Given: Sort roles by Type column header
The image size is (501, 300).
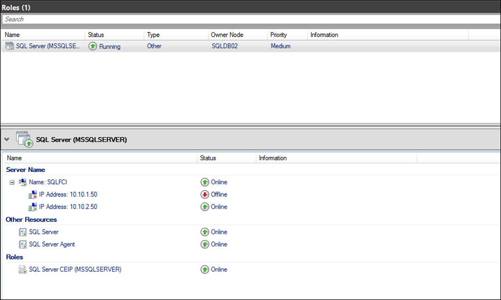Looking at the screenshot, I should pos(176,35).
